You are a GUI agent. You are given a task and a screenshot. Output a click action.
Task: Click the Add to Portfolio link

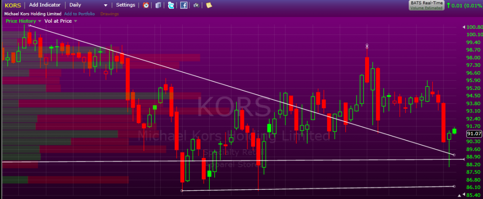79,14
